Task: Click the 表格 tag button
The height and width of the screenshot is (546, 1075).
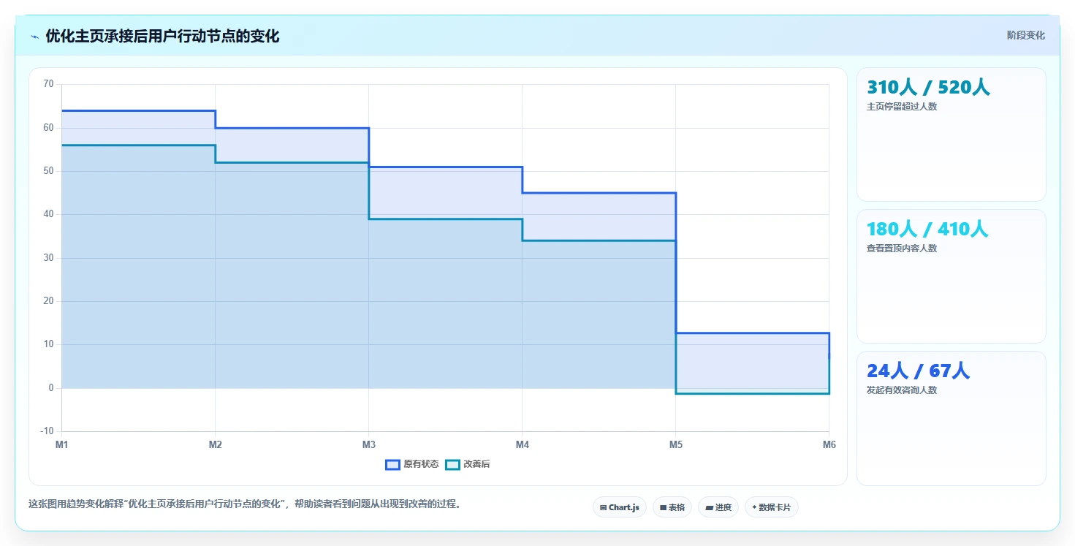Action: tap(672, 507)
